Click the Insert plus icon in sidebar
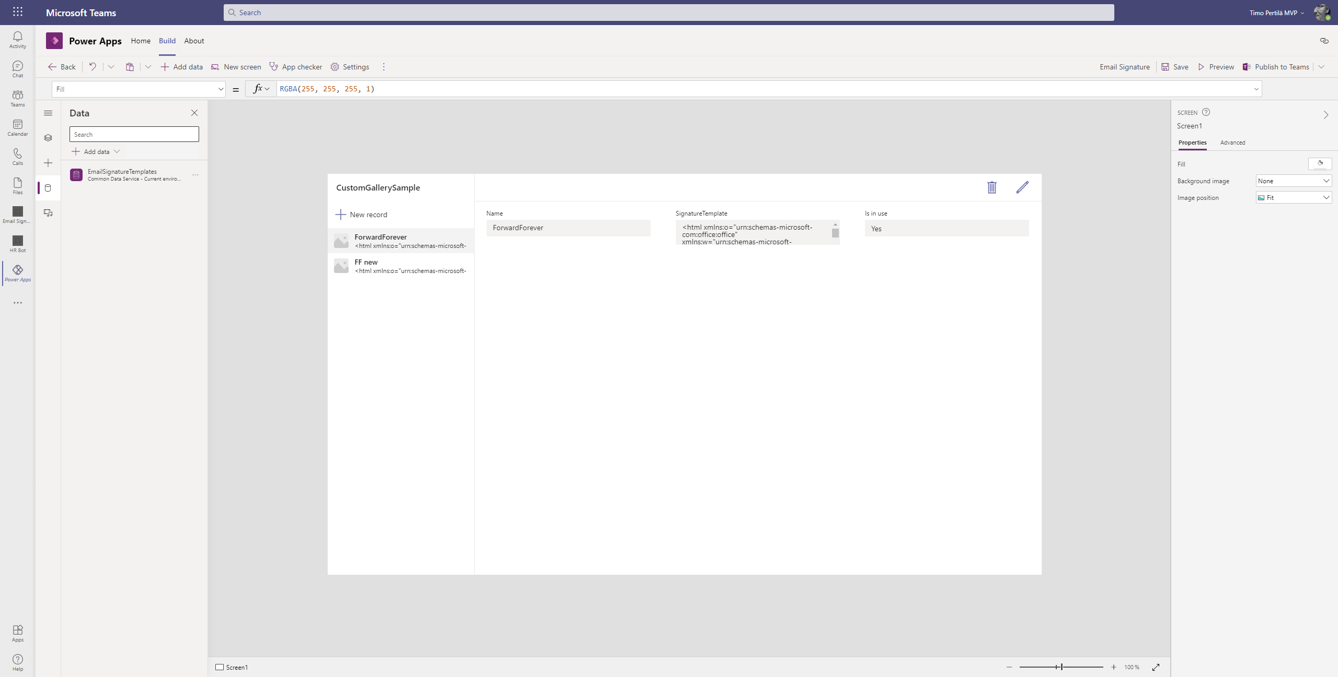1338x677 pixels. (48, 163)
